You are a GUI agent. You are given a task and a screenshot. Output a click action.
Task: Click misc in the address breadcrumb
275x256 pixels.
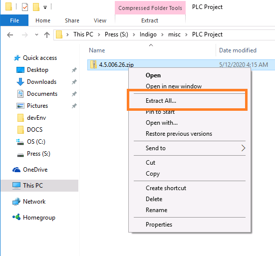tap(174, 34)
